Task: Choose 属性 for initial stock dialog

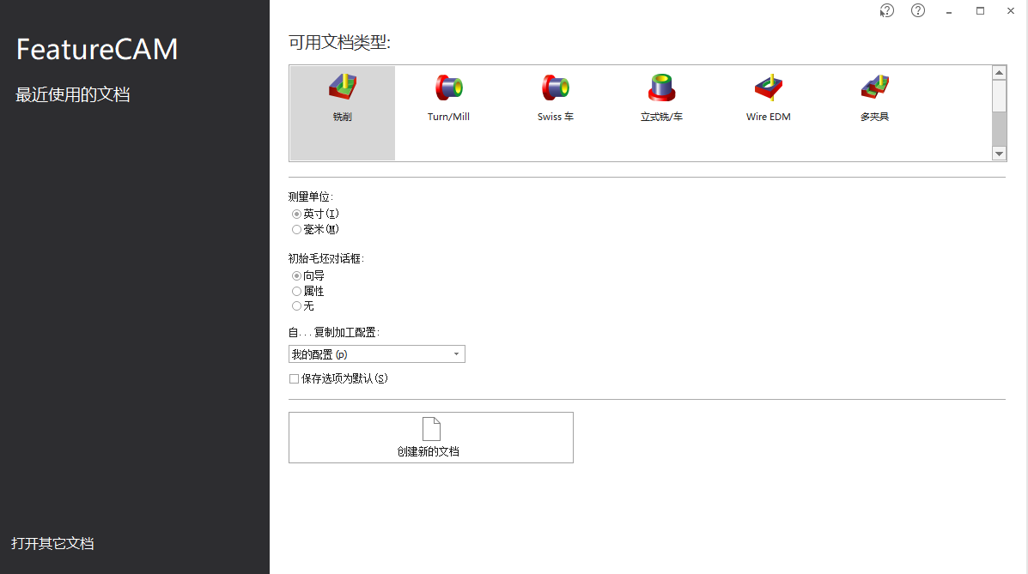Action: pos(308,291)
